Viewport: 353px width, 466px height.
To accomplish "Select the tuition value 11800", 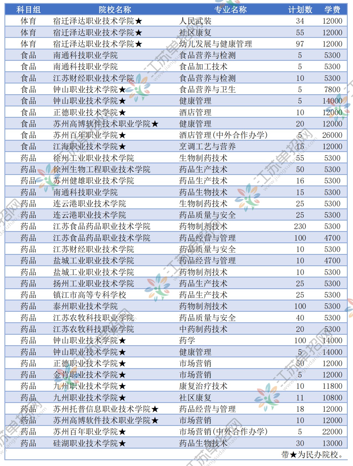I will [332, 386].
